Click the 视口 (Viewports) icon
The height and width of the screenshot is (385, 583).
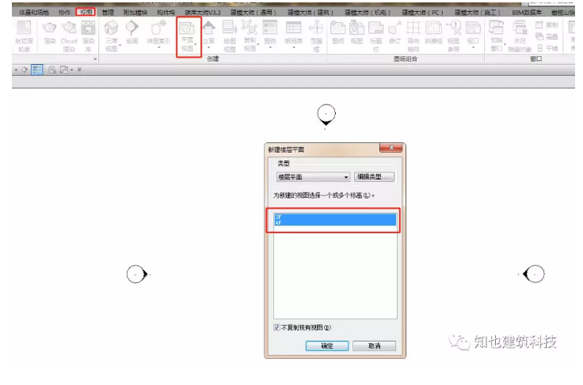[473, 28]
